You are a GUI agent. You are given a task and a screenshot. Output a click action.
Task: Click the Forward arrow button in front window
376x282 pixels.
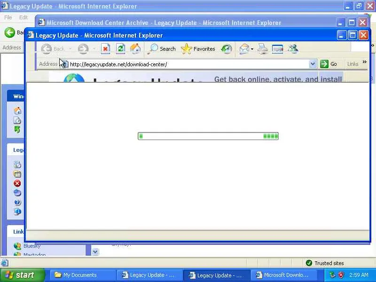pyautogui.click(x=83, y=49)
